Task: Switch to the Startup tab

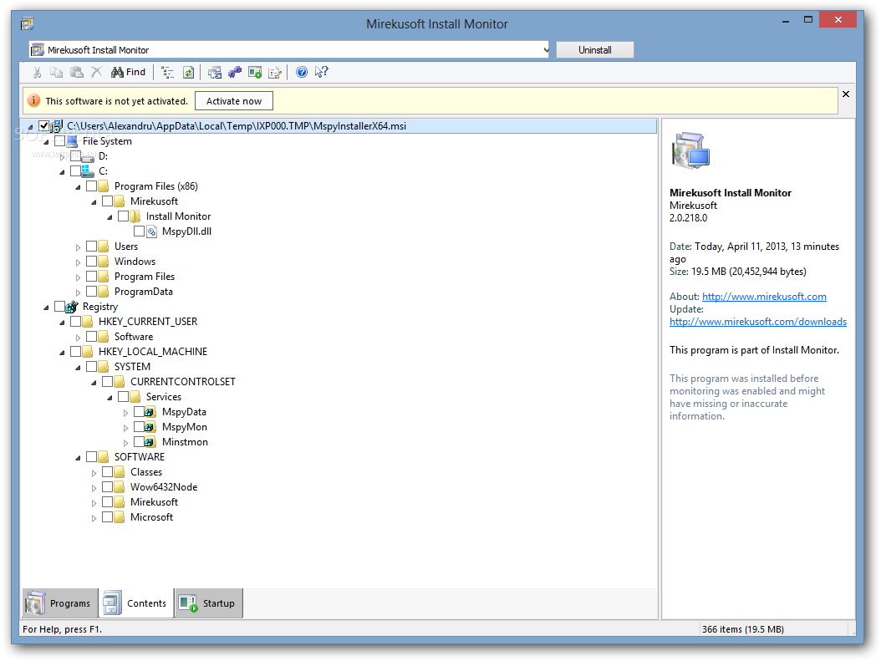Action: coord(208,603)
